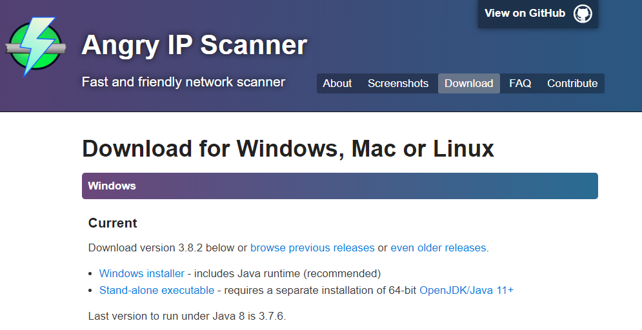
Task: Open the View on GitHub banner text
Action: coord(525,14)
